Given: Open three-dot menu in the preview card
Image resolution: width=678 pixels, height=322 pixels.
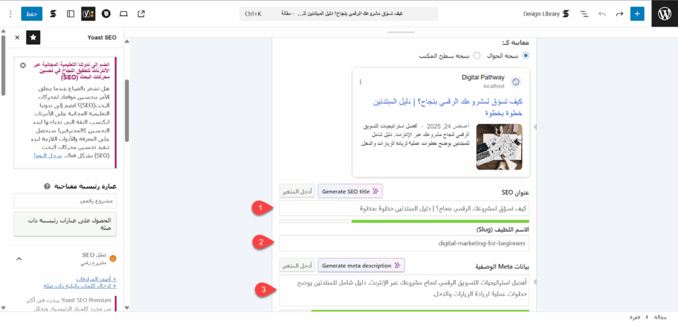Looking at the screenshot, I should click(361, 82).
